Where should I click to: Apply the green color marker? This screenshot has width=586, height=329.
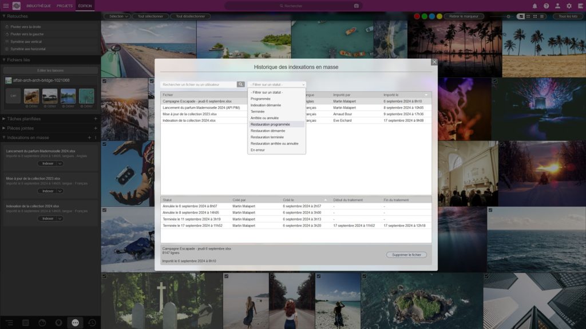coord(425,17)
